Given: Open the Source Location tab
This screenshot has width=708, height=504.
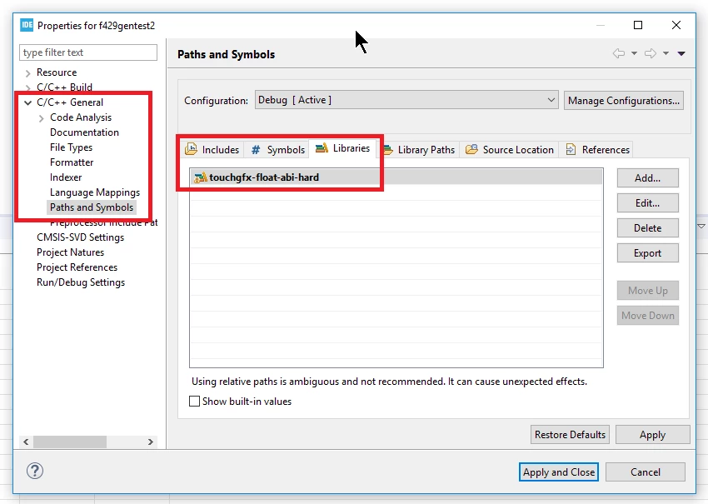Looking at the screenshot, I should coord(509,149).
